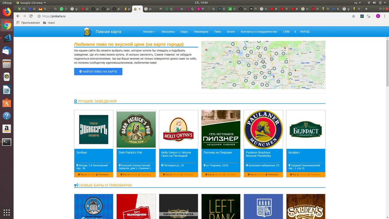Image resolution: width=389 pixels, height=219 pixels.
Task: Open the Chrome profile avatar D
Action: coord(378,16)
